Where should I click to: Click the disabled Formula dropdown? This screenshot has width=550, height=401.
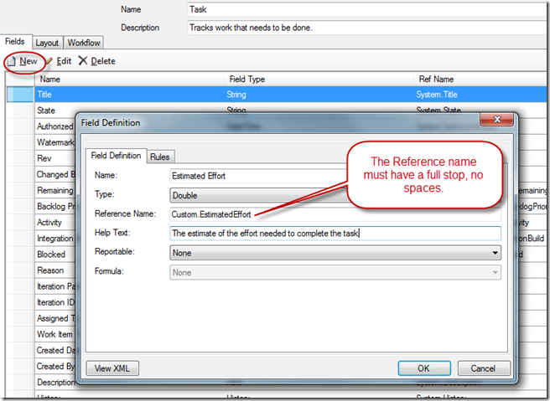coord(335,272)
